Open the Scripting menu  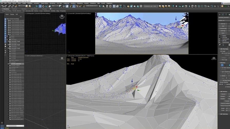click(73, 3)
